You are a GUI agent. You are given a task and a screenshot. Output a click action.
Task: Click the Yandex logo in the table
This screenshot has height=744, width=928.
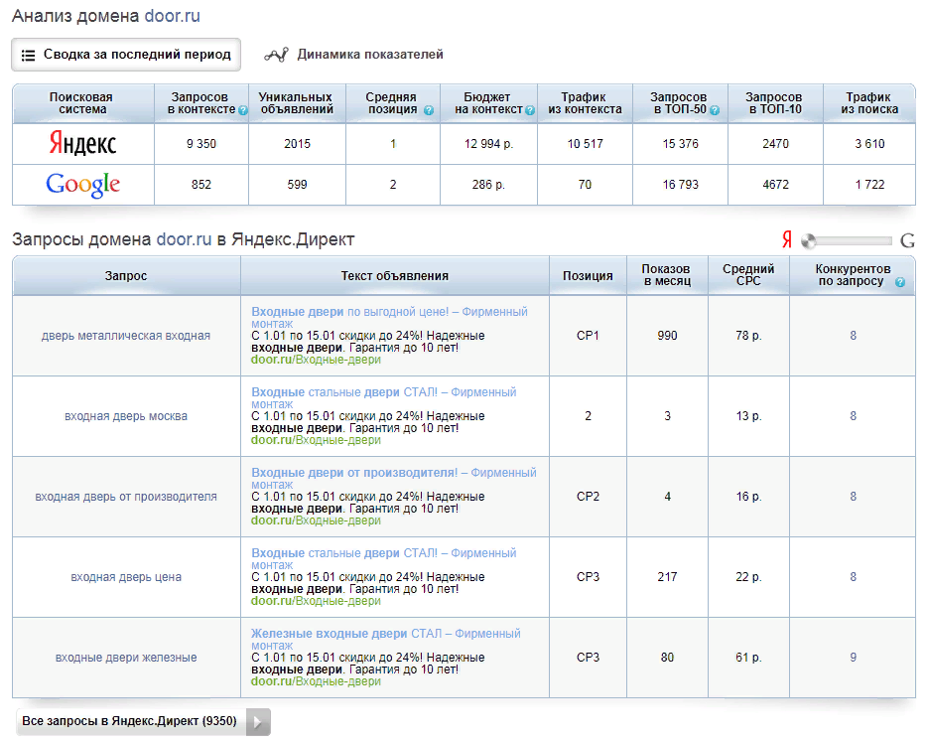pos(82,143)
